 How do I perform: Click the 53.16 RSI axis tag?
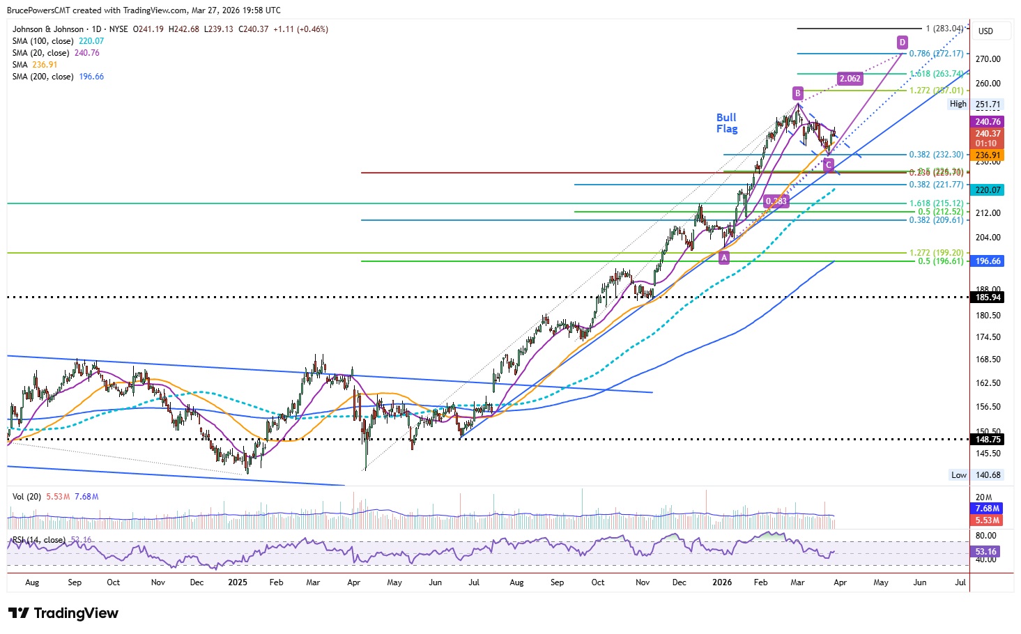pos(986,552)
